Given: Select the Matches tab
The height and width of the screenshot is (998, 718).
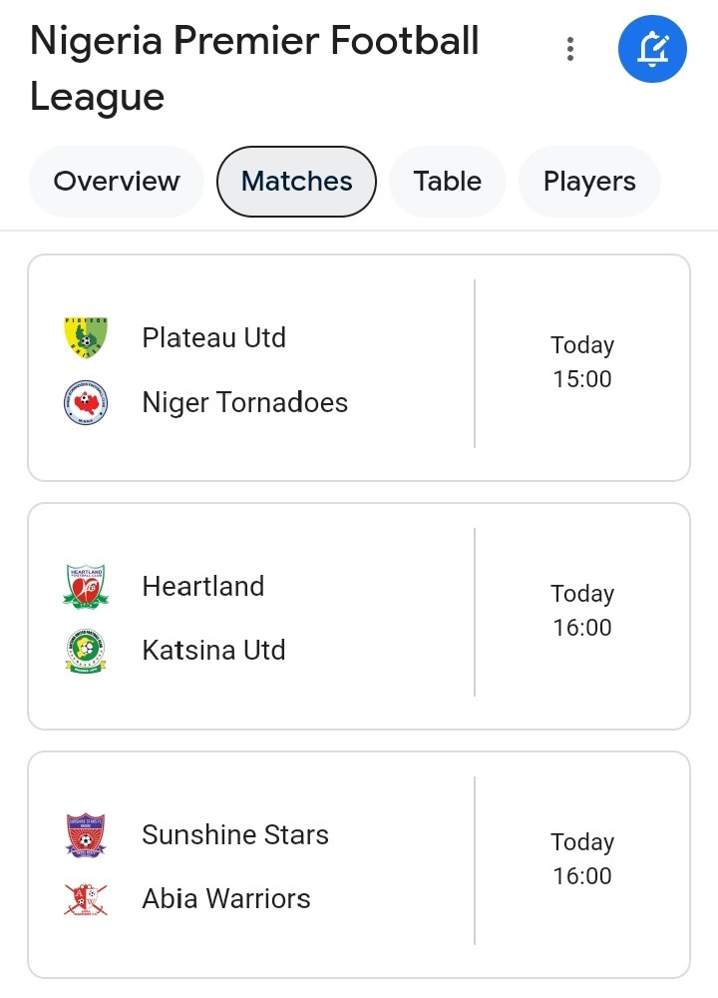Looking at the screenshot, I should (297, 182).
